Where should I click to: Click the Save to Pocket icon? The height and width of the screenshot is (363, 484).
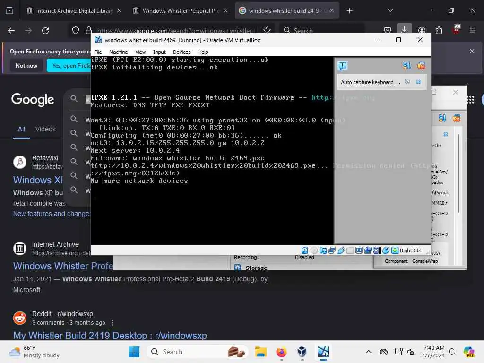388,30
